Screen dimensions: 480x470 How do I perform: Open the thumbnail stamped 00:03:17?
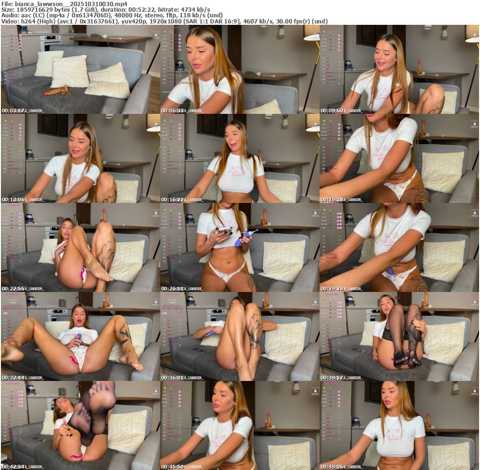[x=81, y=69]
